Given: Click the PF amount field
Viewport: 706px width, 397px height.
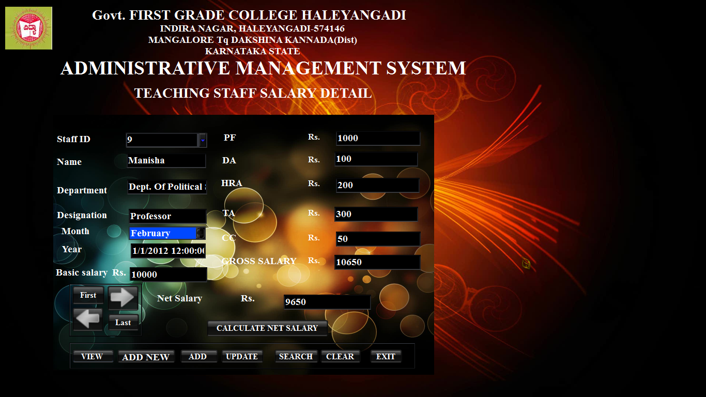Looking at the screenshot, I should tap(378, 138).
